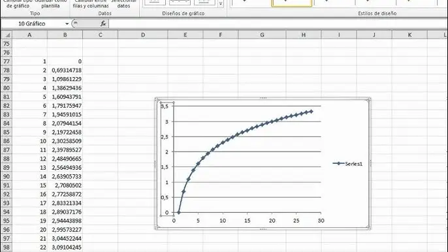The width and height of the screenshot is (448, 252).
Task: Click cell containing 2,94443898
Action: pos(65,221)
